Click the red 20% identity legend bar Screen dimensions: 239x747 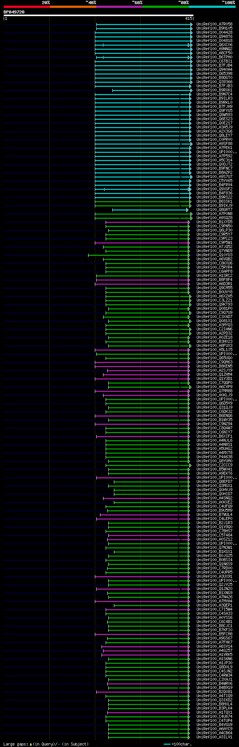tap(27, 7)
